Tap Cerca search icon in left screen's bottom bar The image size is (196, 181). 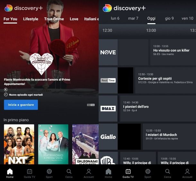click(x=69, y=171)
